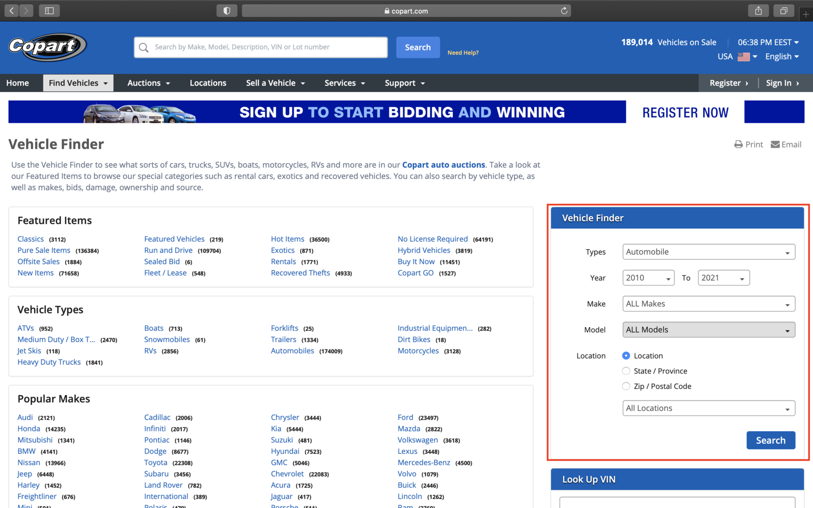The image size is (813, 508).
Task: Click the magnifier icon in search box
Action: click(x=144, y=47)
